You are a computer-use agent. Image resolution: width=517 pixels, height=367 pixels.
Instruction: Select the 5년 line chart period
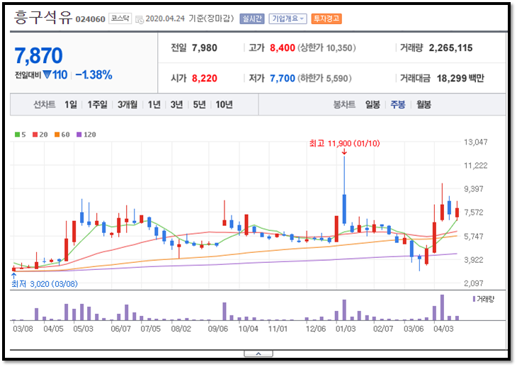(199, 105)
